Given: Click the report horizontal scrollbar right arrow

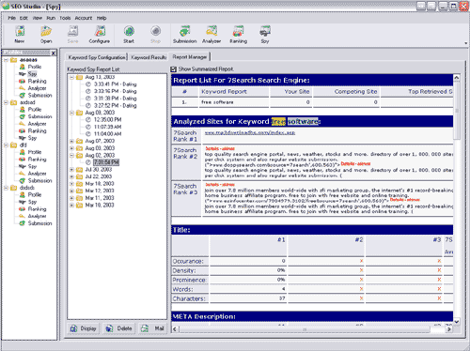Looking at the screenshot, I should [x=449, y=329].
